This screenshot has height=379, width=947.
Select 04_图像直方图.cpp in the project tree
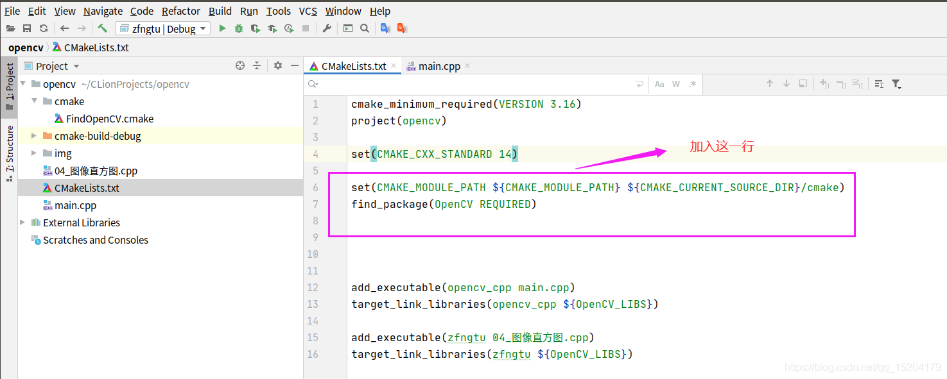96,171
